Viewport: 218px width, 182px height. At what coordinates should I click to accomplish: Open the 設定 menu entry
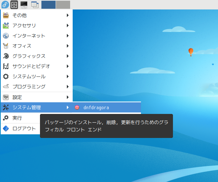37,97
